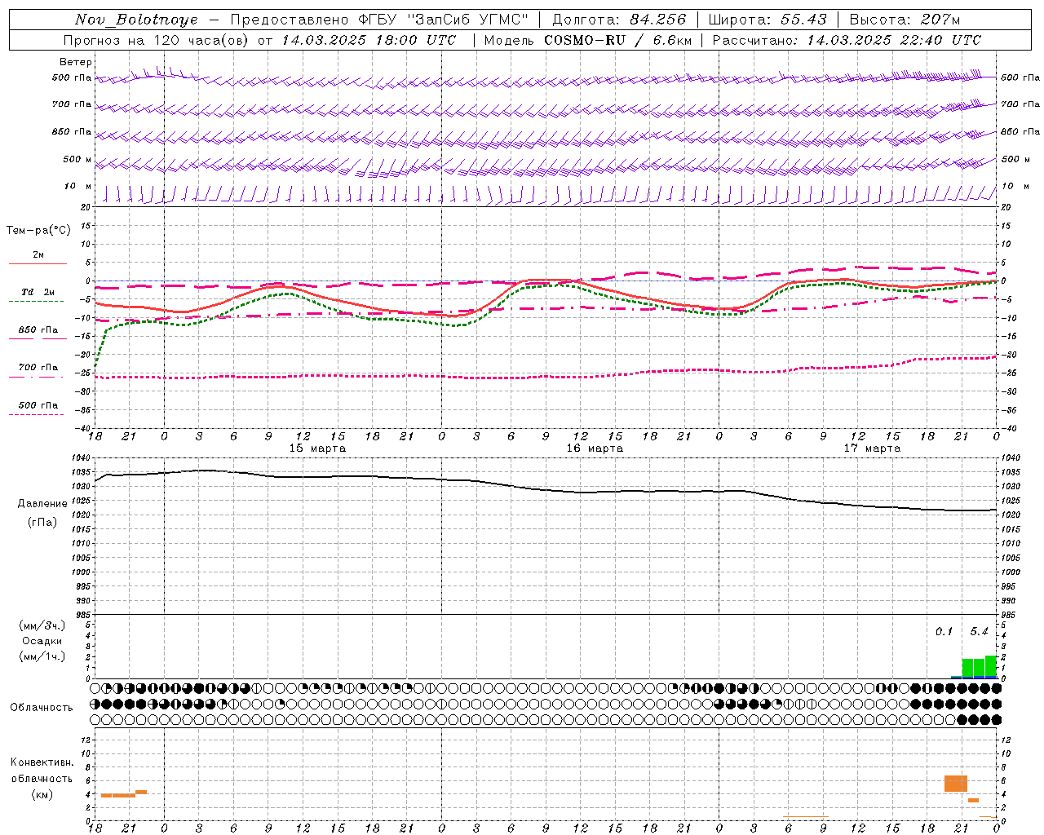This screenshot has height=835, width=1044.
Task: Select the 'Широта: 55.43' latitude text
Action: 768,20
